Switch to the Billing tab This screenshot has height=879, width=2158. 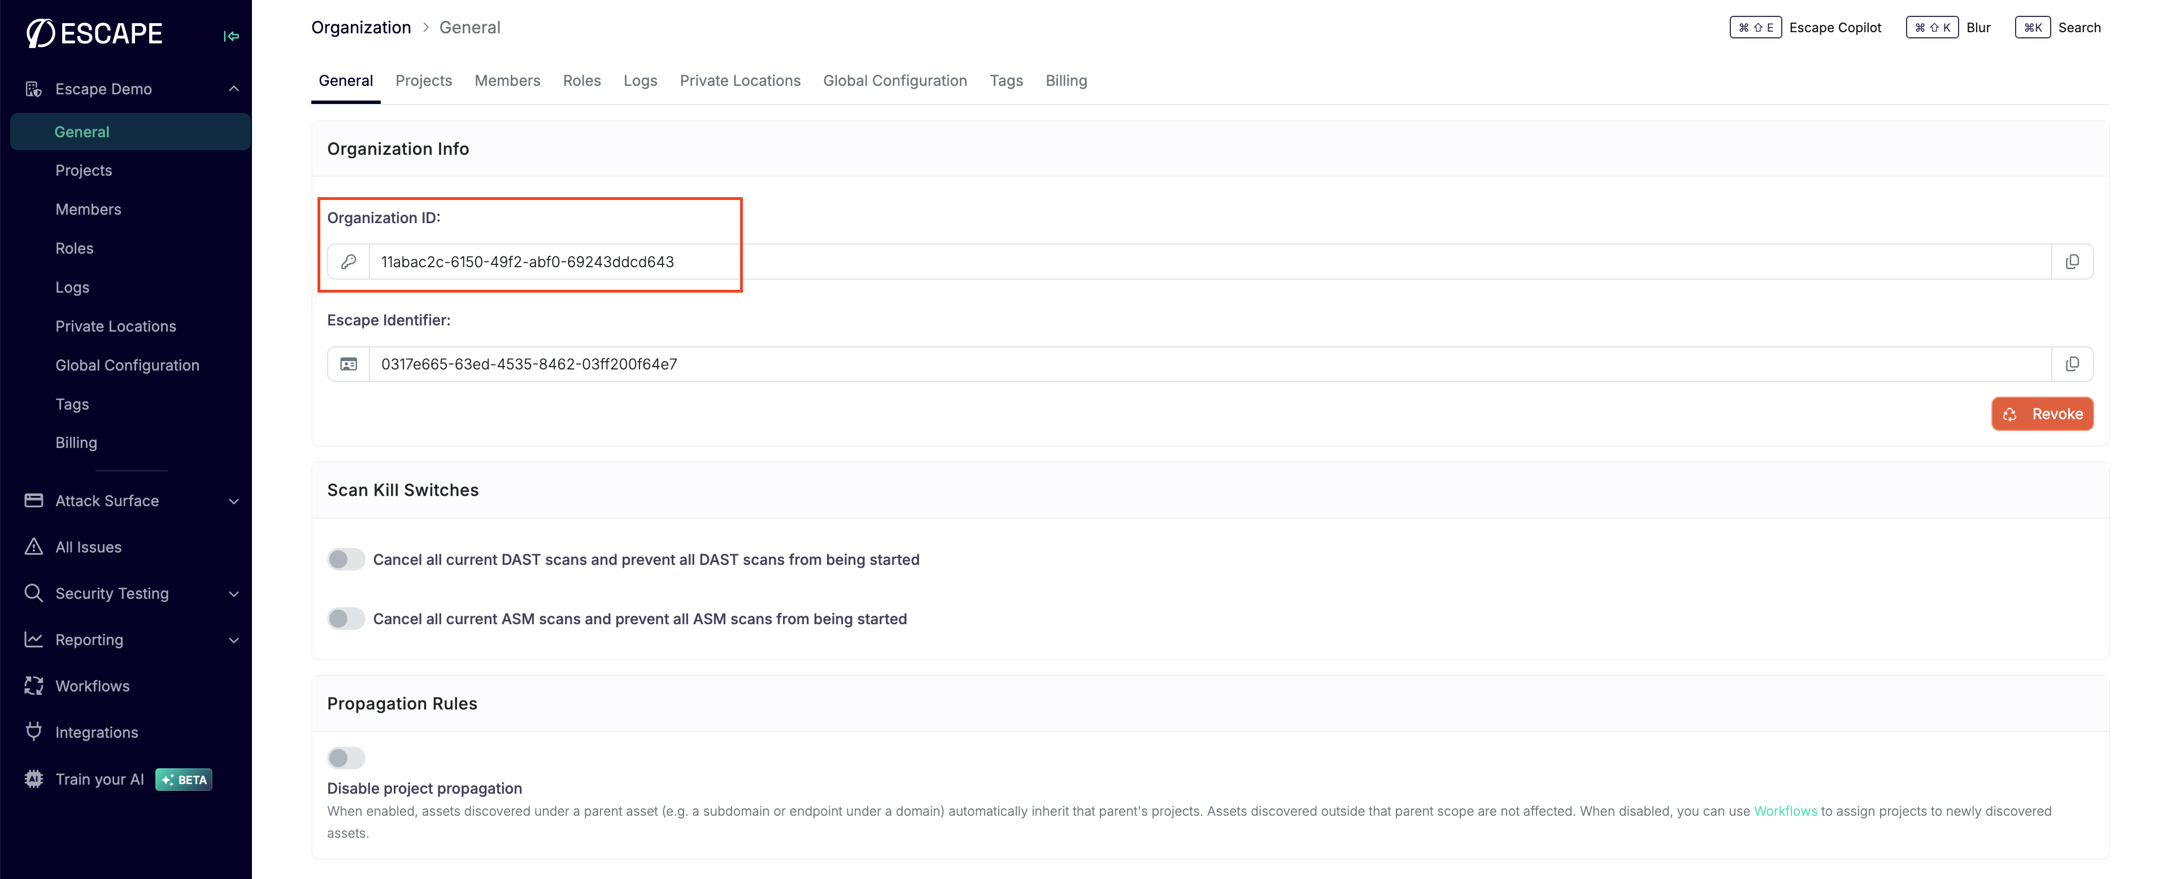coord(1065,80)
